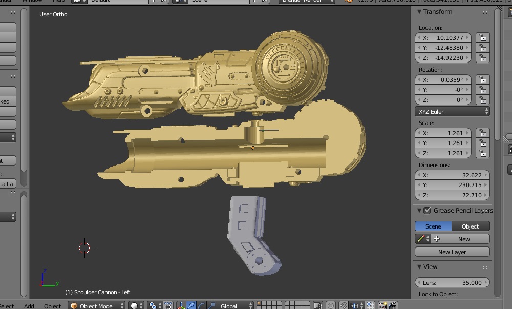Lock the Location X value
This screenshot has width=512, height=309.
tap(483, 37)
